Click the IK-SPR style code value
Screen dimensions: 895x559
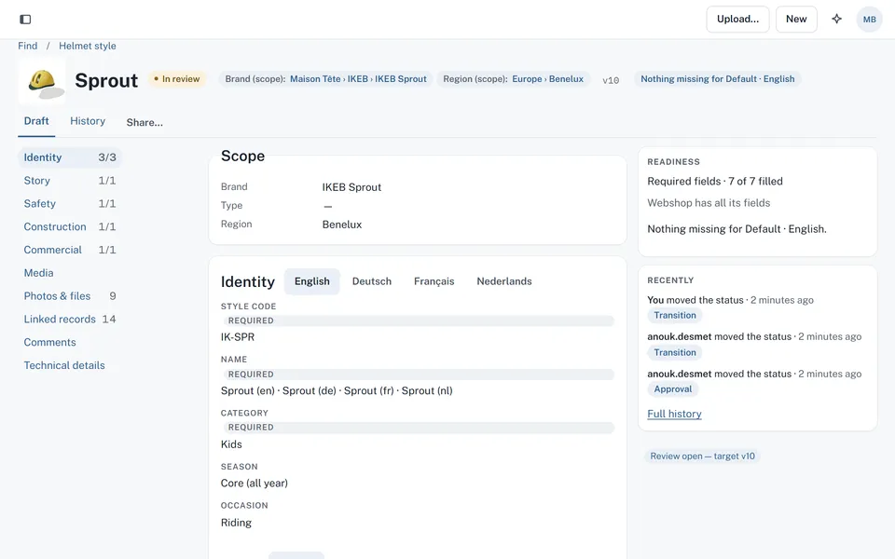point(238,337)
